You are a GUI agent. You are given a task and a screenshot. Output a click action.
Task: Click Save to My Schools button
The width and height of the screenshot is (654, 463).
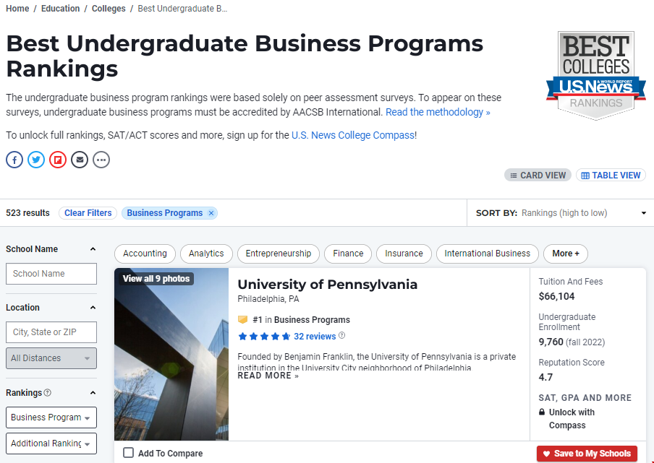[x=587, y=454]
